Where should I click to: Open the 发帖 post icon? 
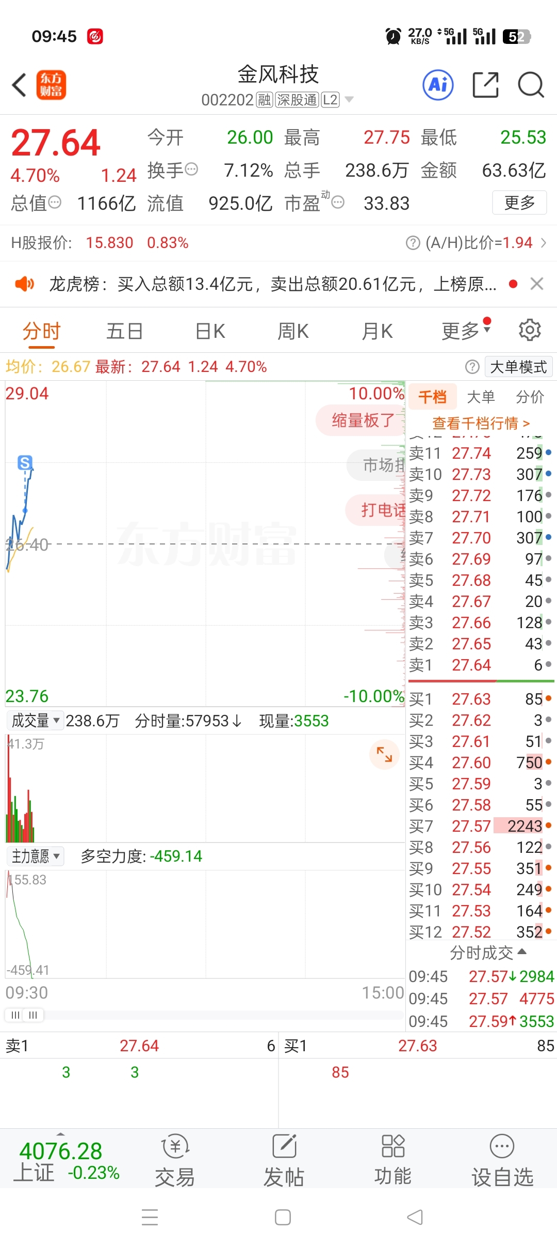pos(284,1160)
